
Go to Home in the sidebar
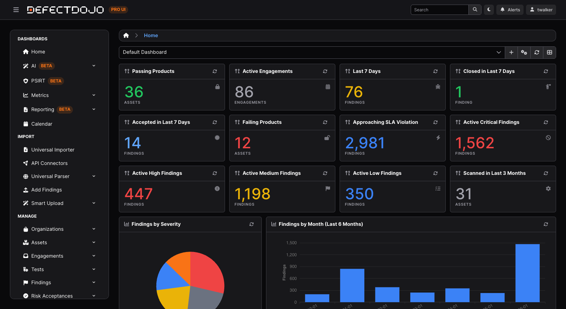[x=59, y=52]
